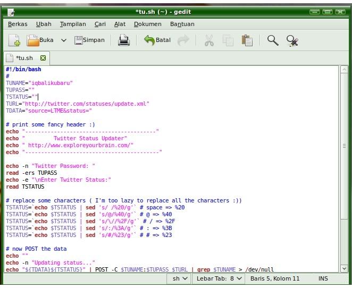The width and height of the screenshot is (352, 288).
Task: Open the Dokumen menu
Action: (x=147, y=24)
